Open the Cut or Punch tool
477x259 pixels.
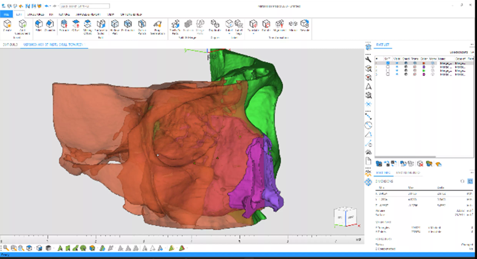tap(142, 27)
